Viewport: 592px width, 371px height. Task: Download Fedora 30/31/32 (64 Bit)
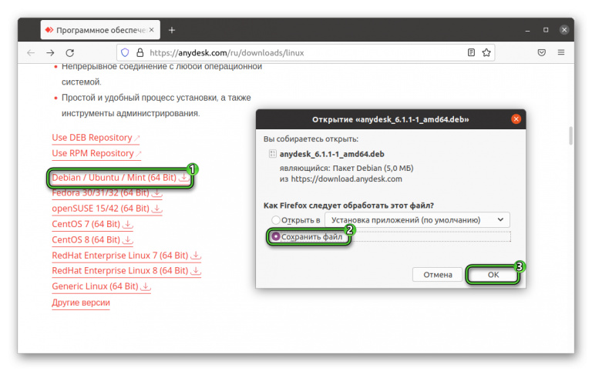(107, 193)
